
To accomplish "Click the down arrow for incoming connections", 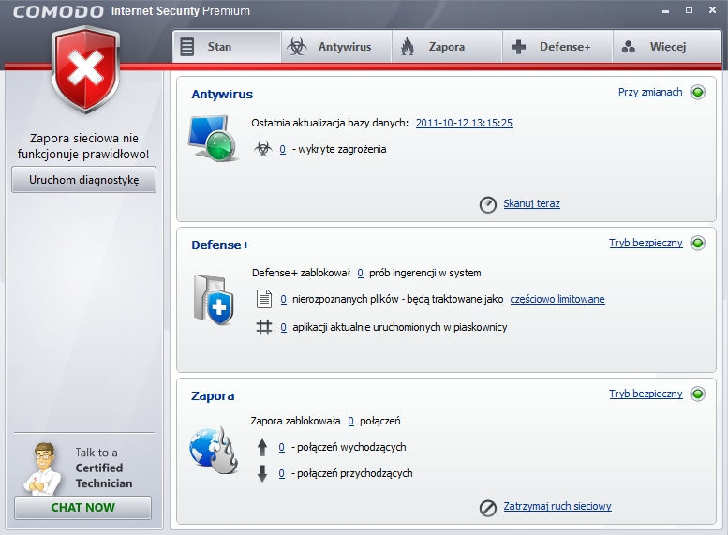I will (x=262, y=474).
